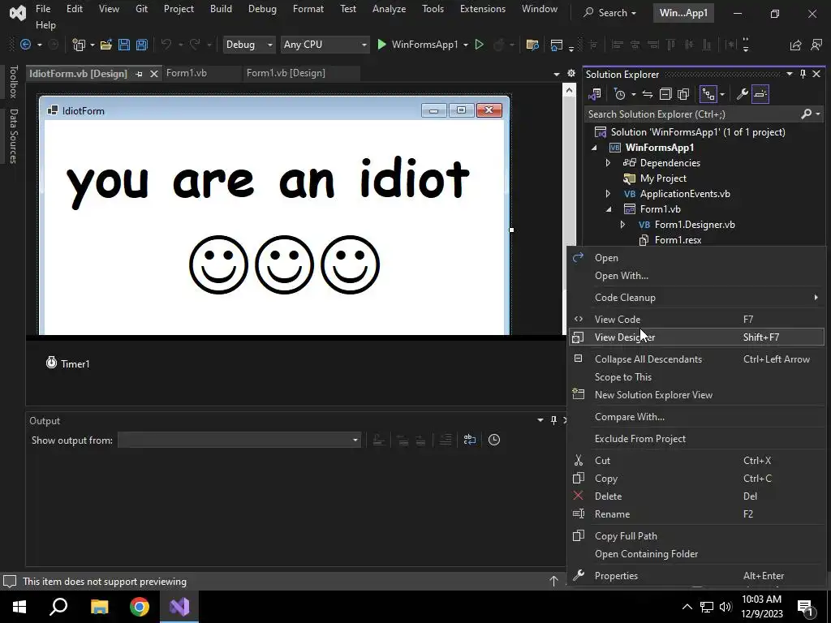The image size is (831, 623).
Task: Select Exclude From Project in the context menu
Action: click(696, 439)
